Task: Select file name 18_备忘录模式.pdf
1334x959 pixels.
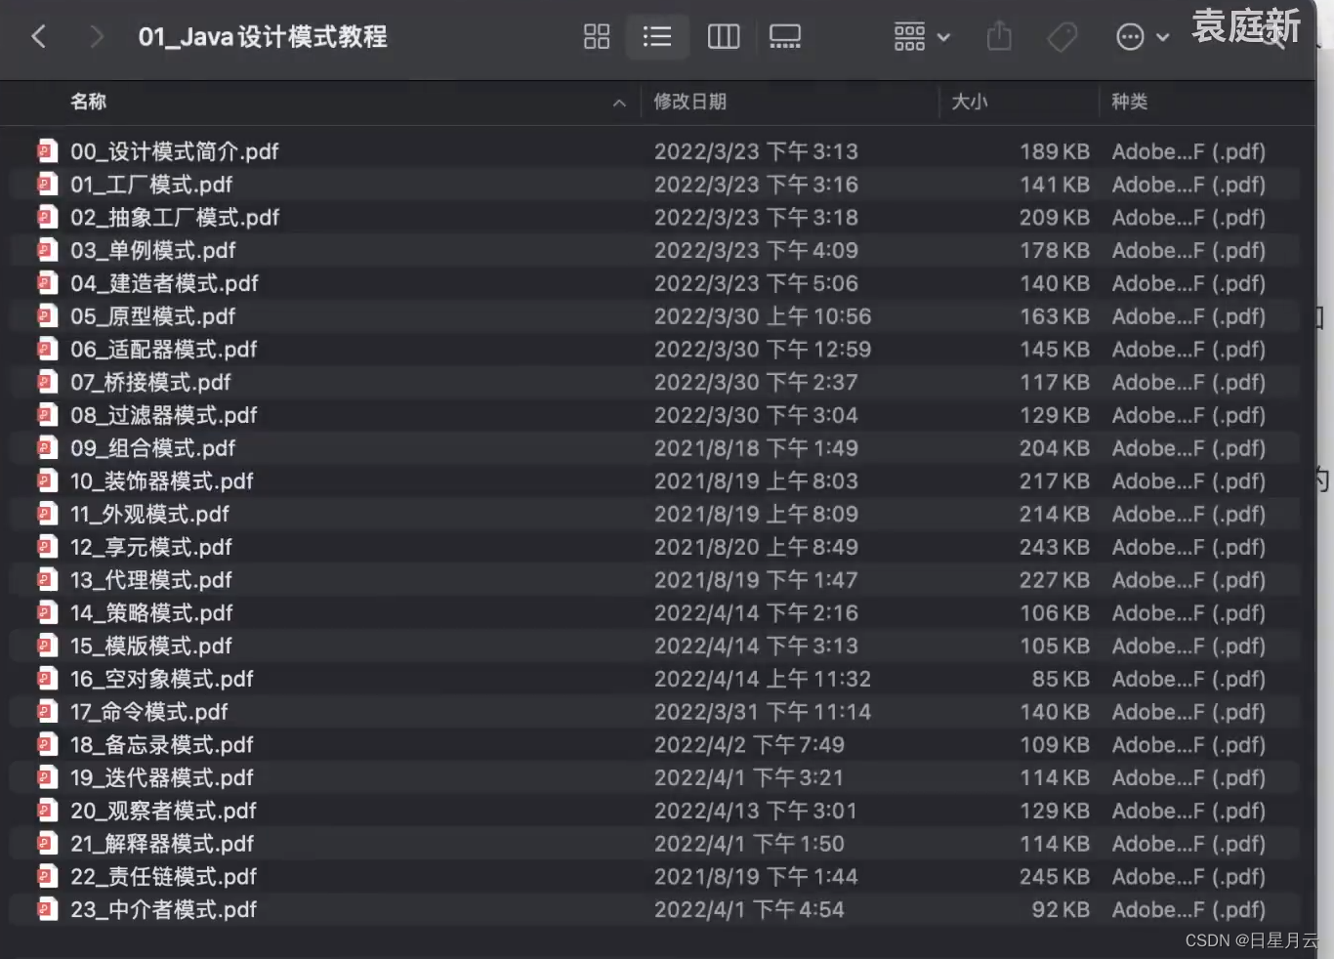Action: 161,745
